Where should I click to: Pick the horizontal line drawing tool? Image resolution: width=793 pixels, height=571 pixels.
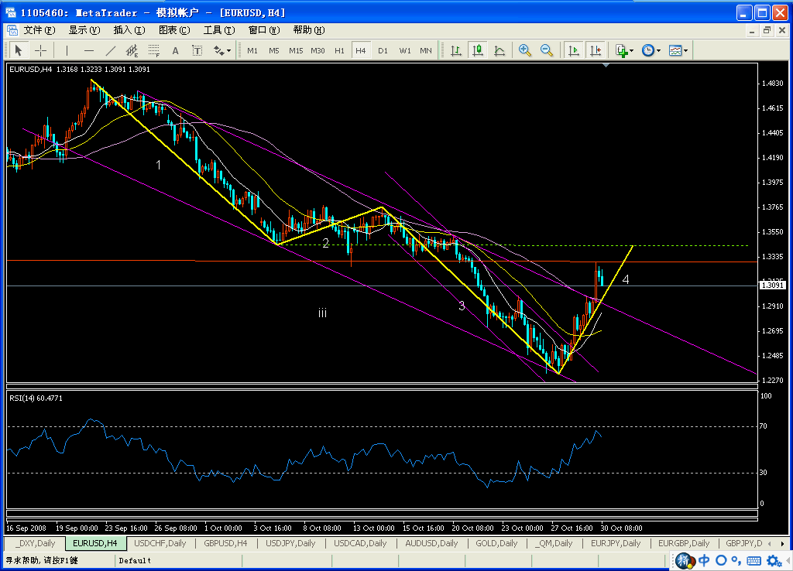tap(89, 50)
